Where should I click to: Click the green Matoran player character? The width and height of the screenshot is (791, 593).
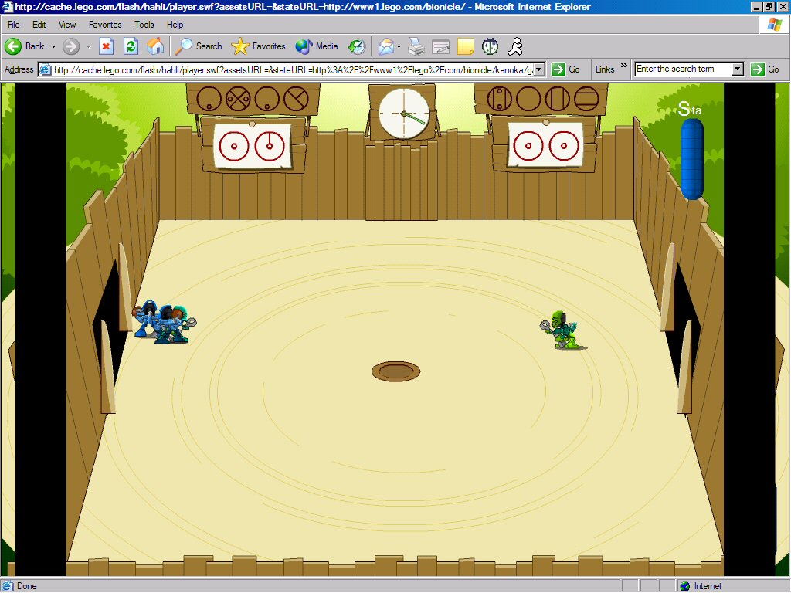(563, 330)
